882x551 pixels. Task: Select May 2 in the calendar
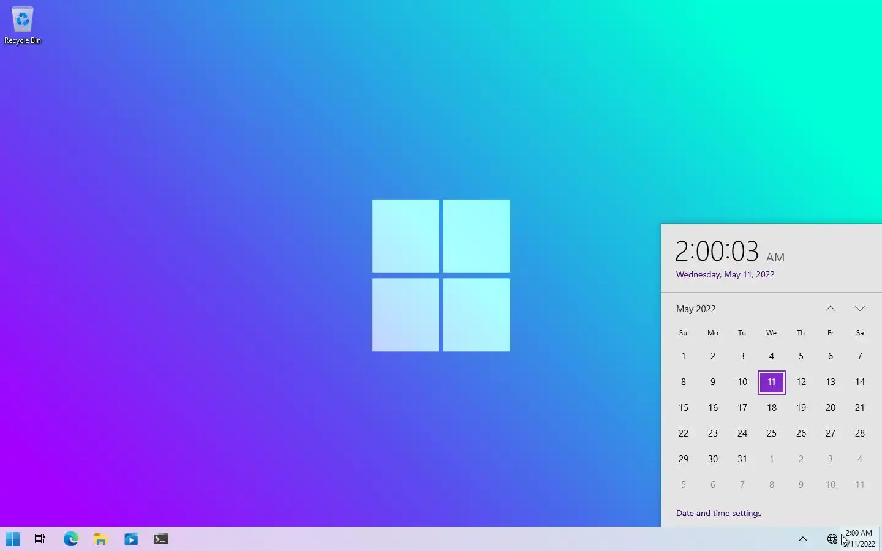point(713,356)
